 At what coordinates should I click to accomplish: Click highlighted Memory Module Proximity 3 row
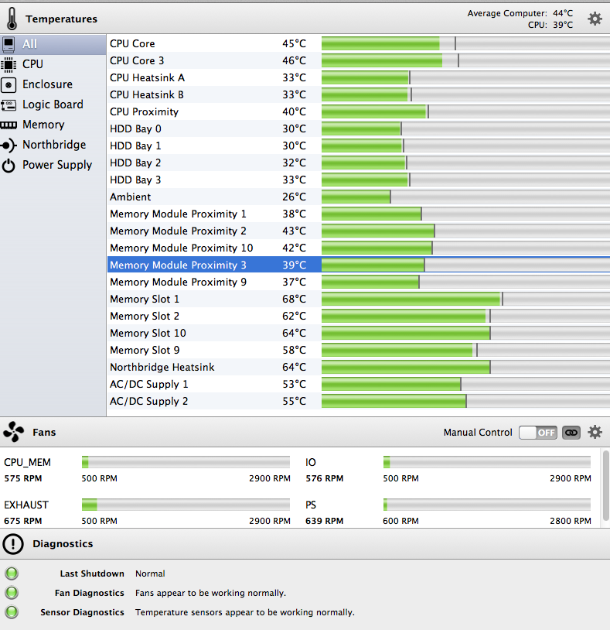(x=359, y=265)
